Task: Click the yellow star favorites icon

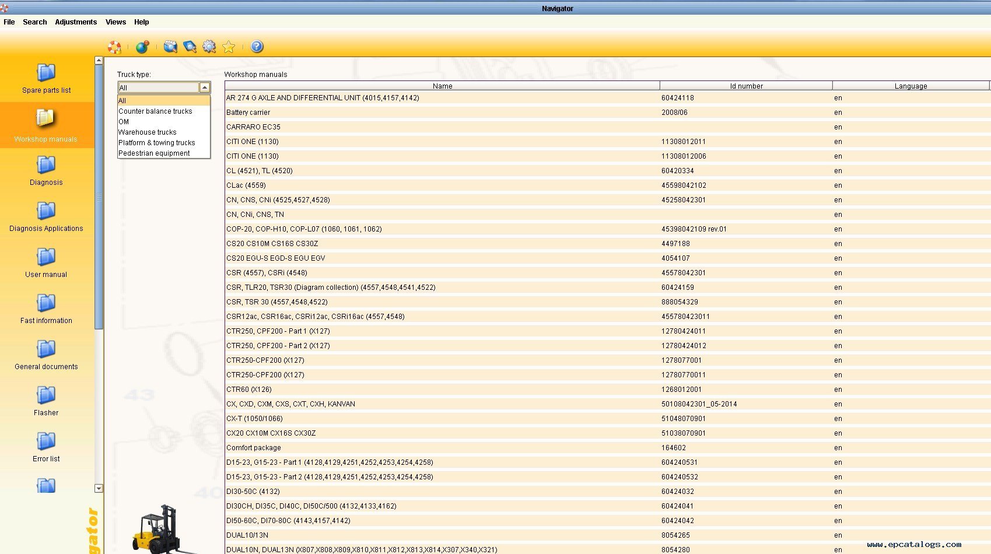Action: point(229,47)
